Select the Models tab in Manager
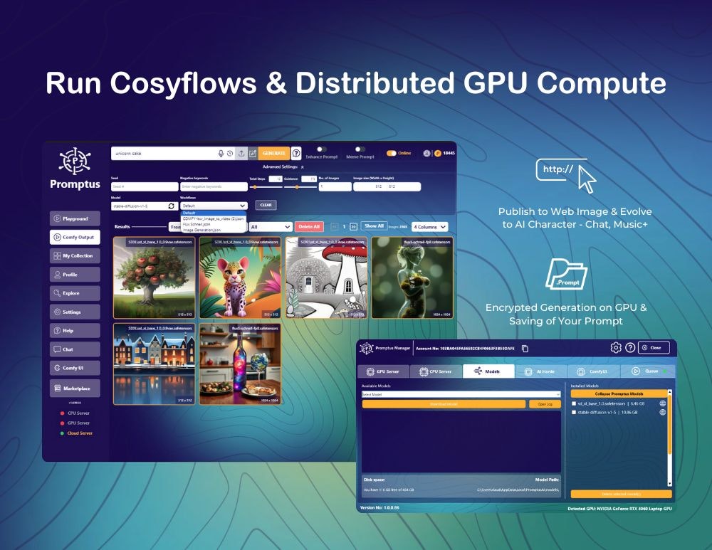712x550 pixels. tap(488, 371)
